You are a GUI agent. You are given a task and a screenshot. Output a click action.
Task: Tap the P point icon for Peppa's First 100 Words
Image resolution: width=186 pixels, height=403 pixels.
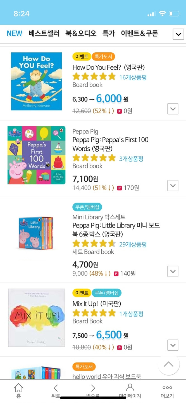click(120, 188)
